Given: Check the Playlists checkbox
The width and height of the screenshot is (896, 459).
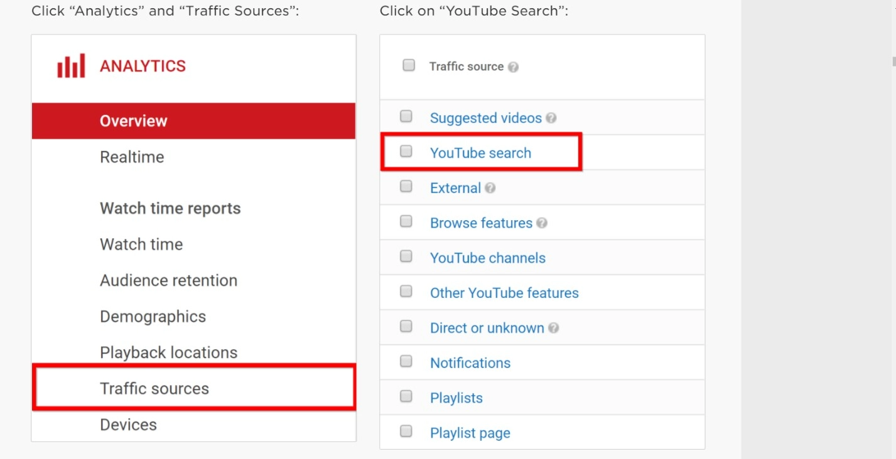Looking at the screenshot, I should [406, 398].
